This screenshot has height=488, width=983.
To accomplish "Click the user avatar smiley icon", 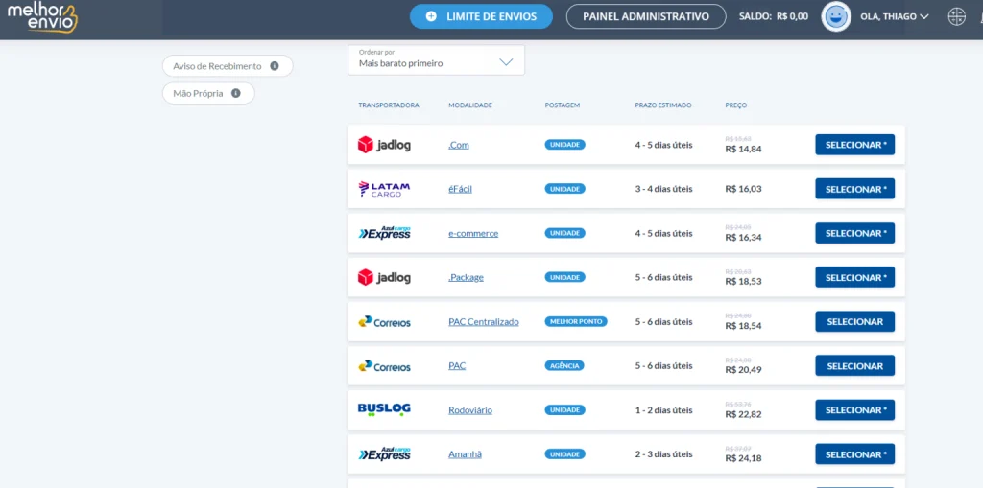I will 835,17.
